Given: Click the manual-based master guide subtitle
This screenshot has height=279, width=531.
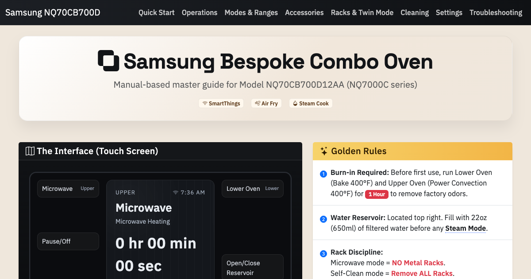Looking at the screenshot, I should pos(265,85).
